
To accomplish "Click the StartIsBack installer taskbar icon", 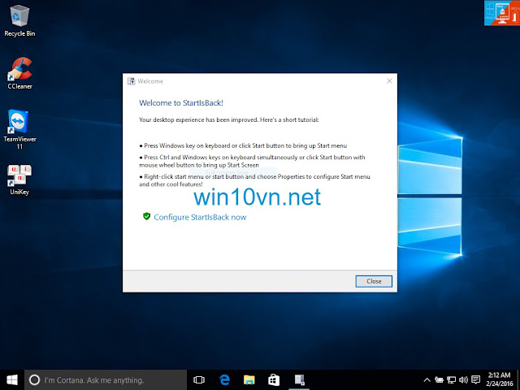I will click(x=299, y=380).
